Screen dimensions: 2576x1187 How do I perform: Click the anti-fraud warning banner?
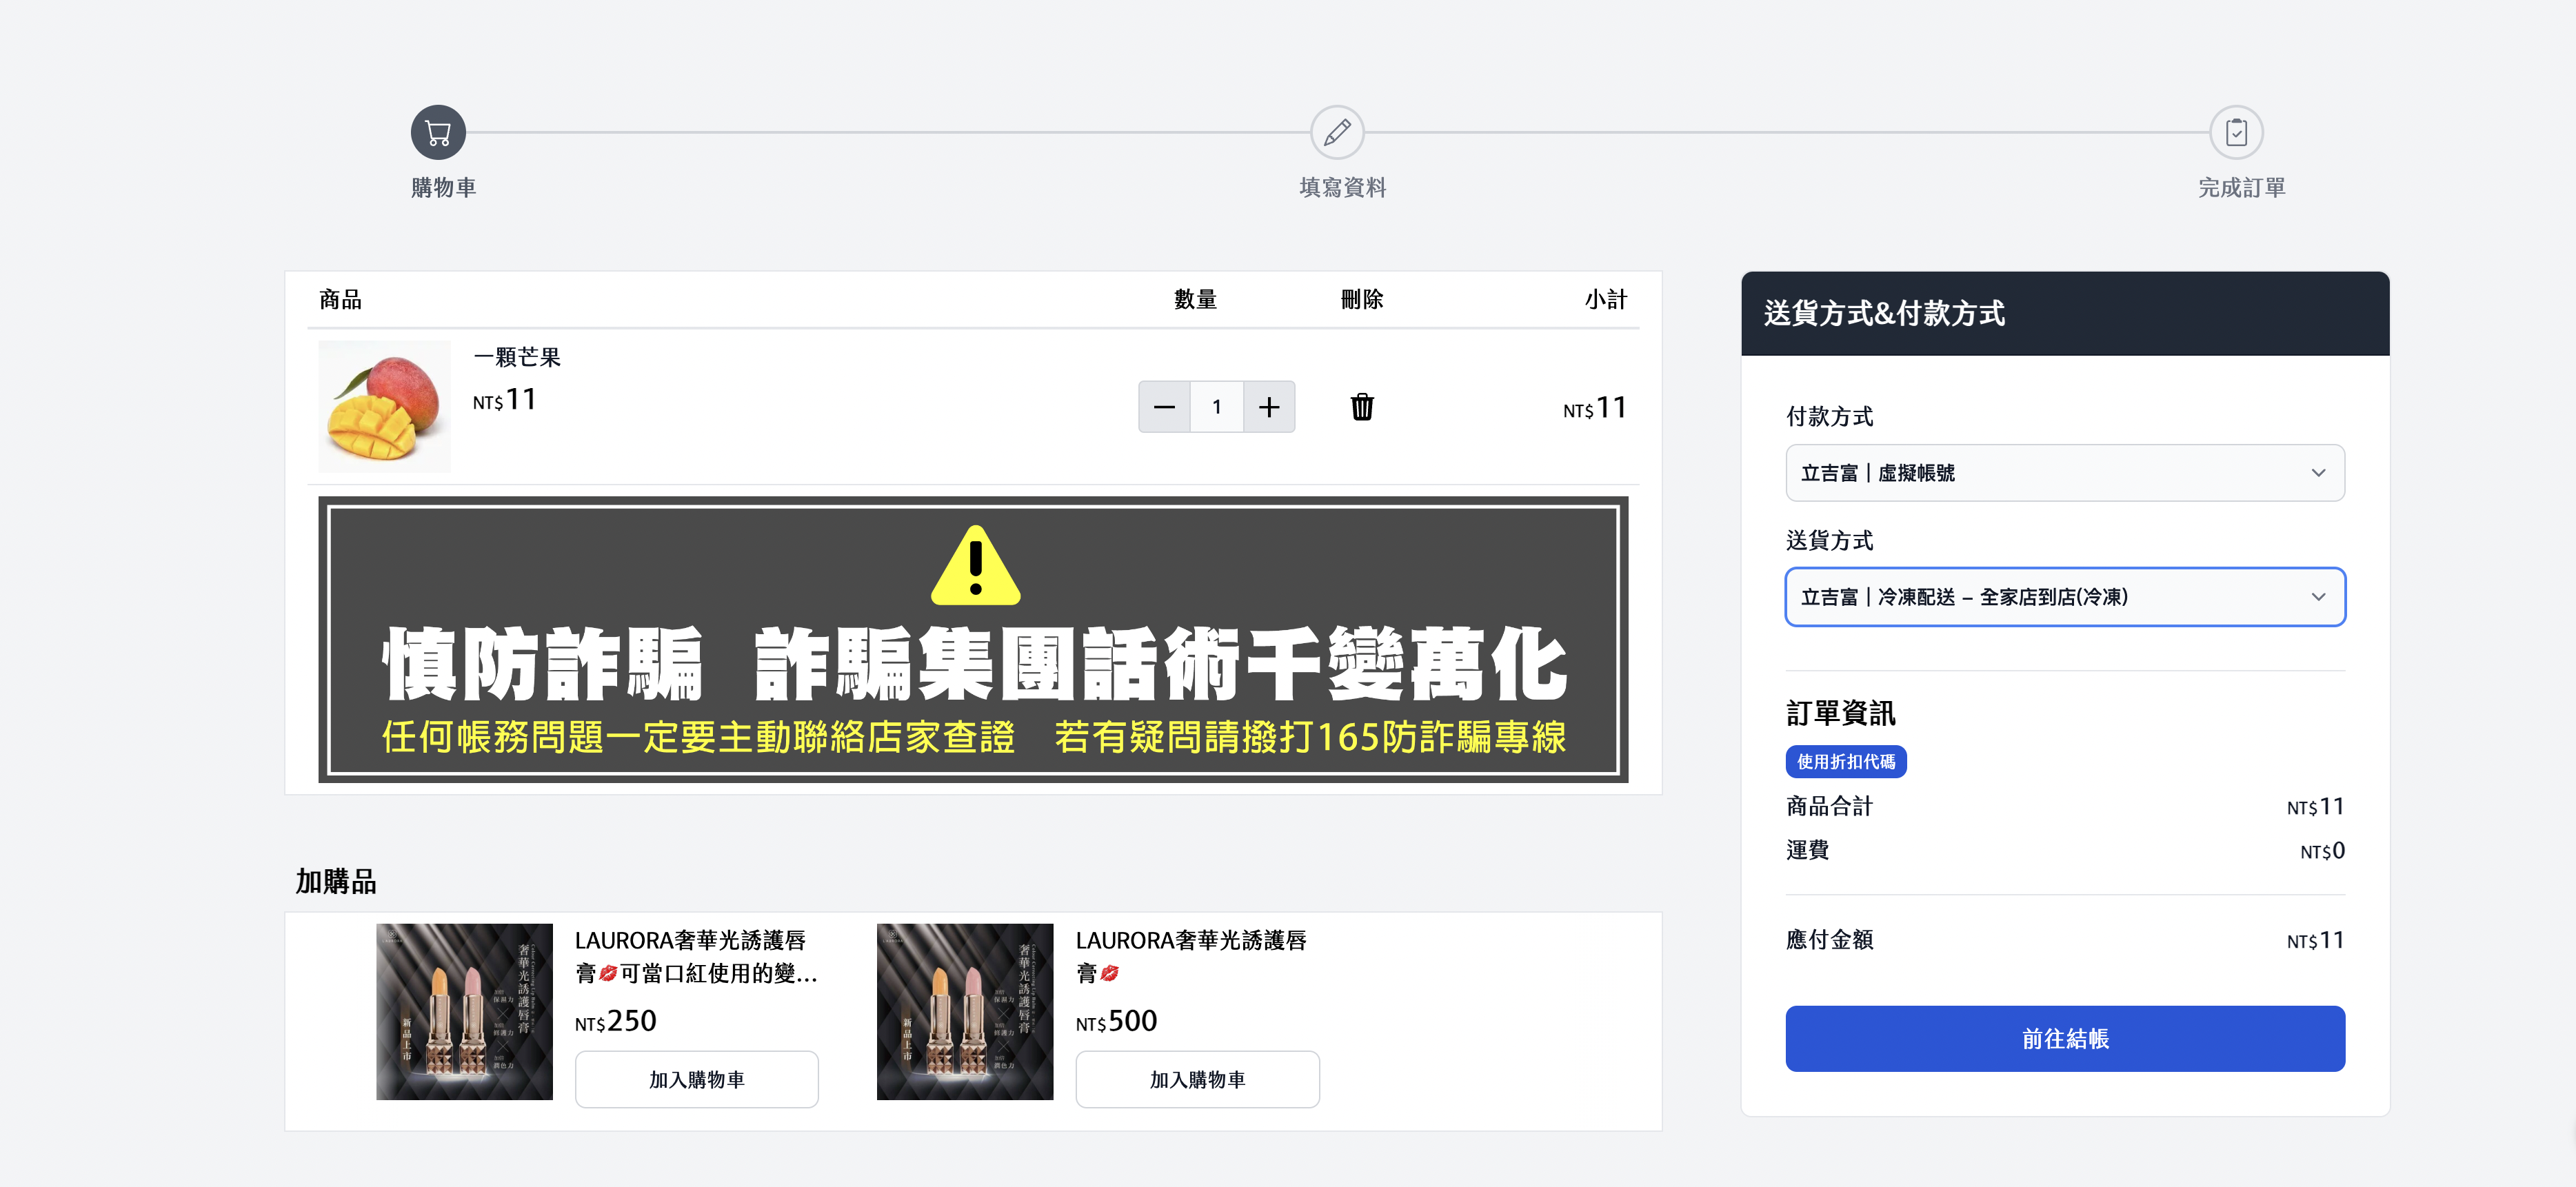click(x=973, y=639)
